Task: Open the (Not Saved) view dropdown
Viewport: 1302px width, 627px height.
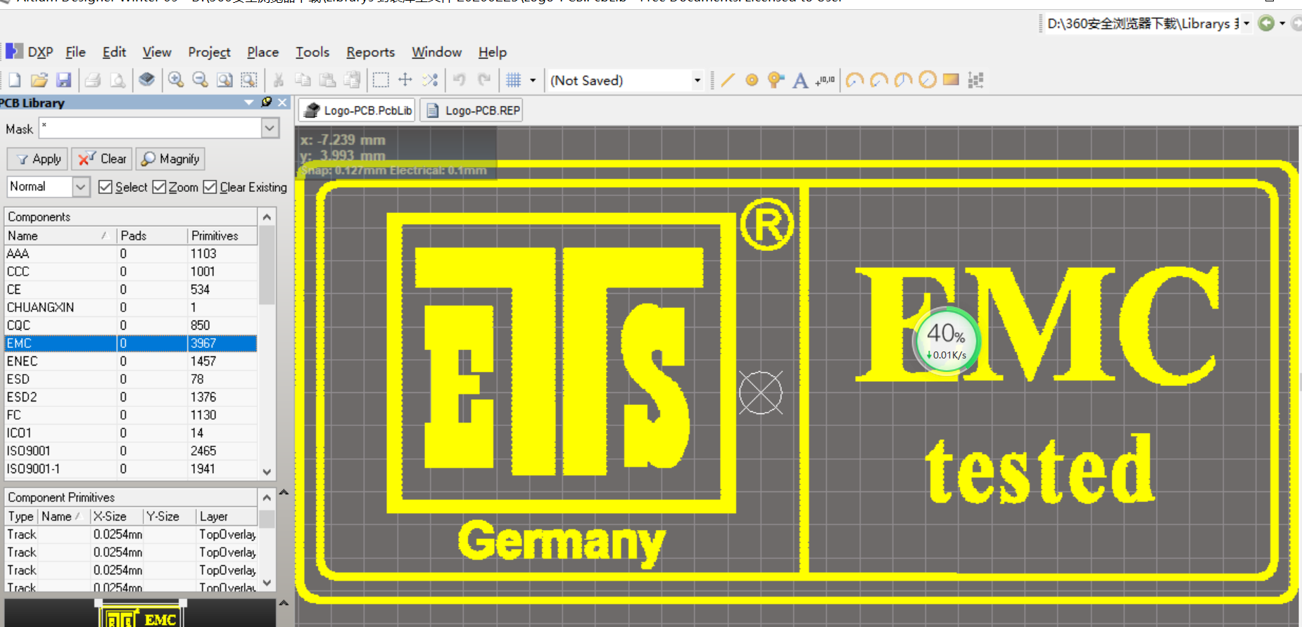Action: pos(697,80)
